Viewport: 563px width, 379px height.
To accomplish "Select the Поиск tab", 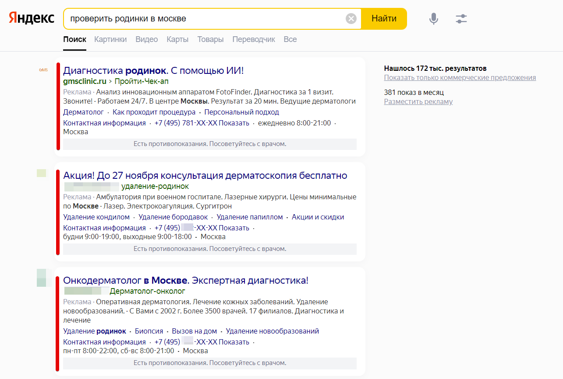I will (x=74, y=39).
